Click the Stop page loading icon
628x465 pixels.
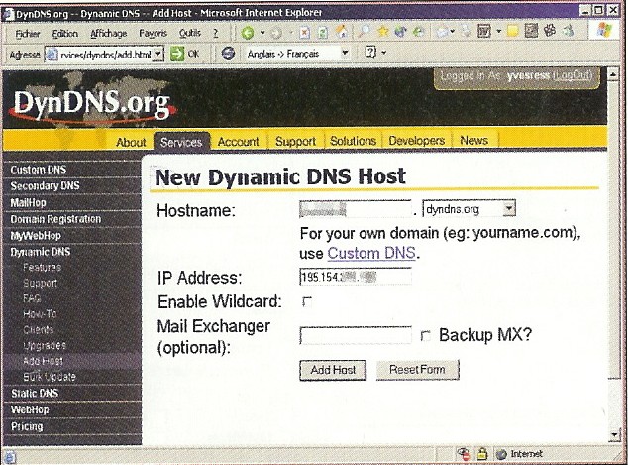click(x=305, y=33)
